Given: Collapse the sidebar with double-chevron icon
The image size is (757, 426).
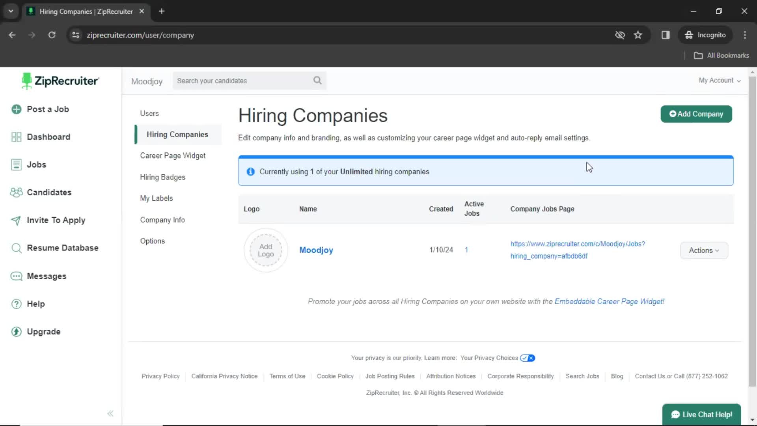Looking at the screenshot, I should (x=110, y=413).
